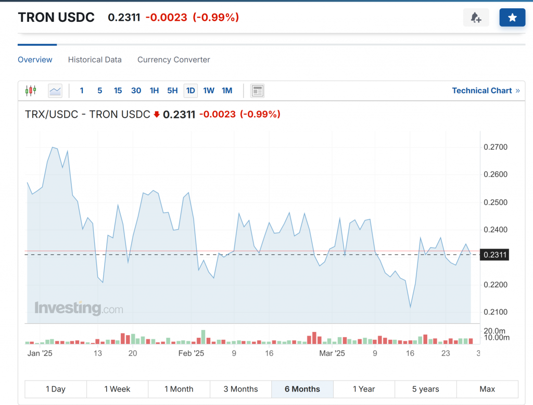Set chart range to 1 Month

[x=179, y=389]
